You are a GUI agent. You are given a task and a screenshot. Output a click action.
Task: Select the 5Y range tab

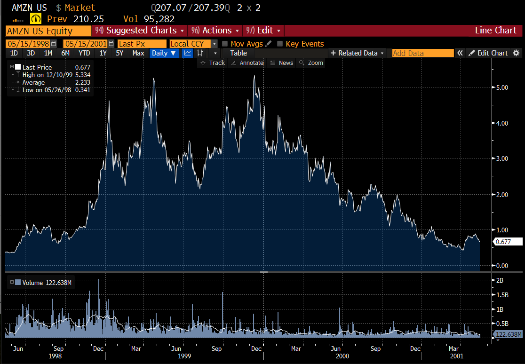pyautogui.click(x=119, y=53)
